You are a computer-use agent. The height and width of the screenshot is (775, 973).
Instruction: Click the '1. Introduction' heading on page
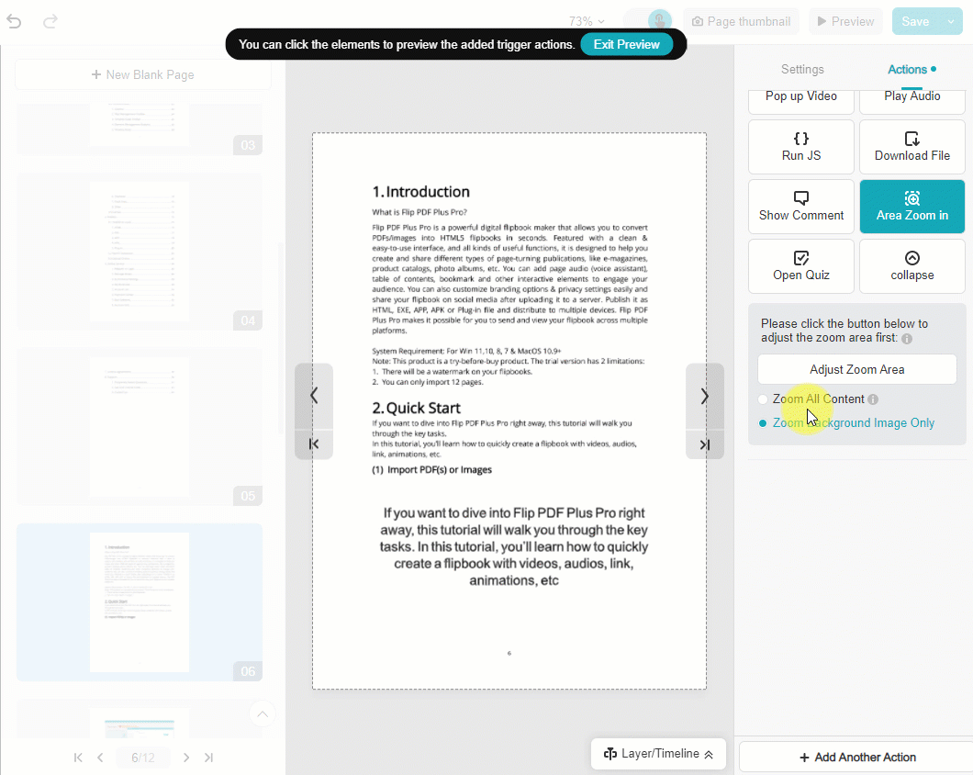(x=420, y=191)
